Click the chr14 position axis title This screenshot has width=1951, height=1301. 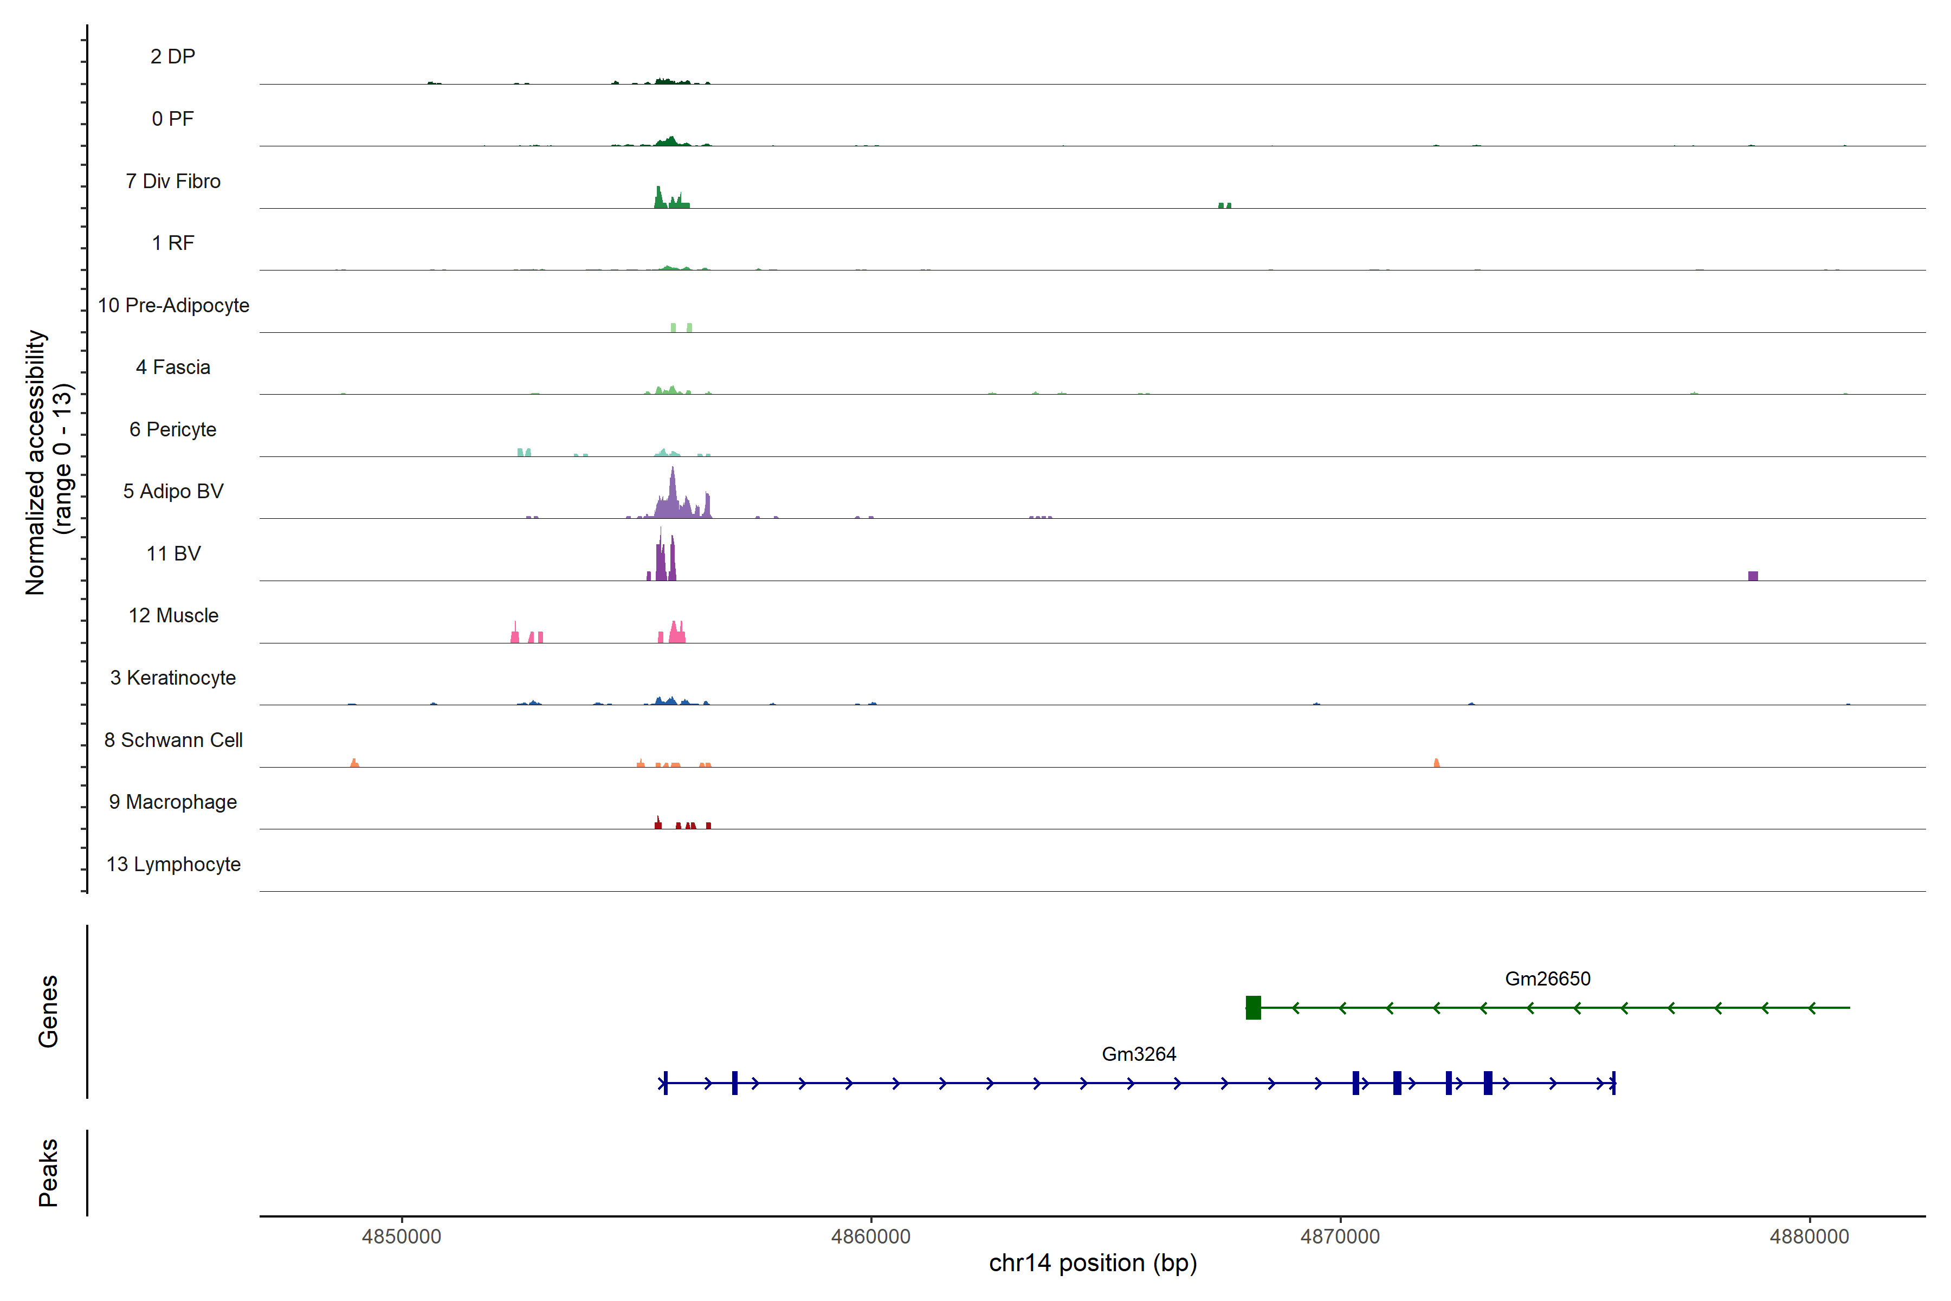click(x=1093, y=1263)
